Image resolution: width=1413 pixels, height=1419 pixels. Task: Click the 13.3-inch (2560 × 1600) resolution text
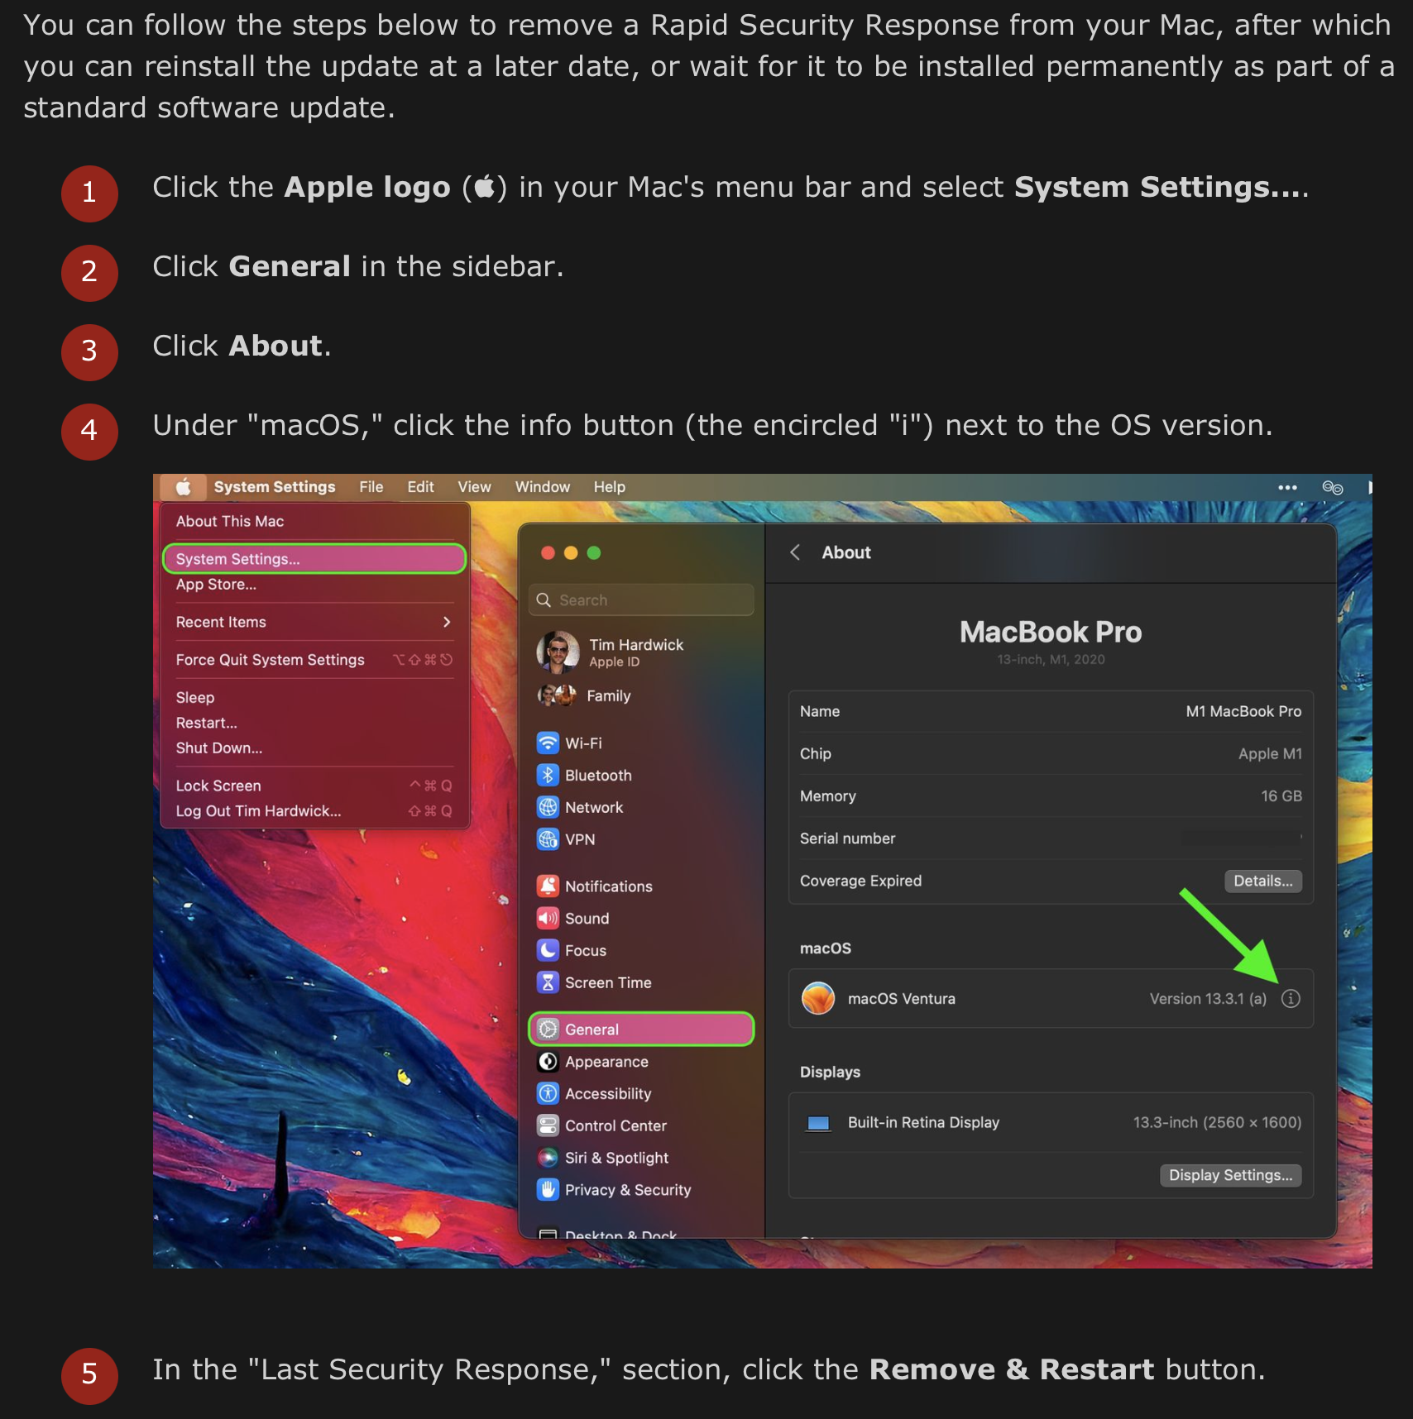[x=1217, y=1122]
